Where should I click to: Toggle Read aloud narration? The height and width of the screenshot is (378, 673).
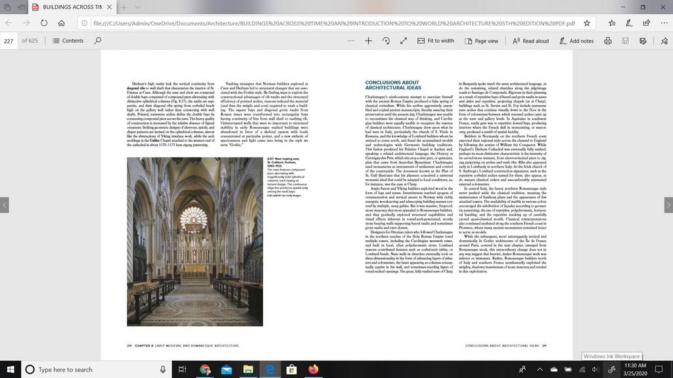[x=530, y=41]
